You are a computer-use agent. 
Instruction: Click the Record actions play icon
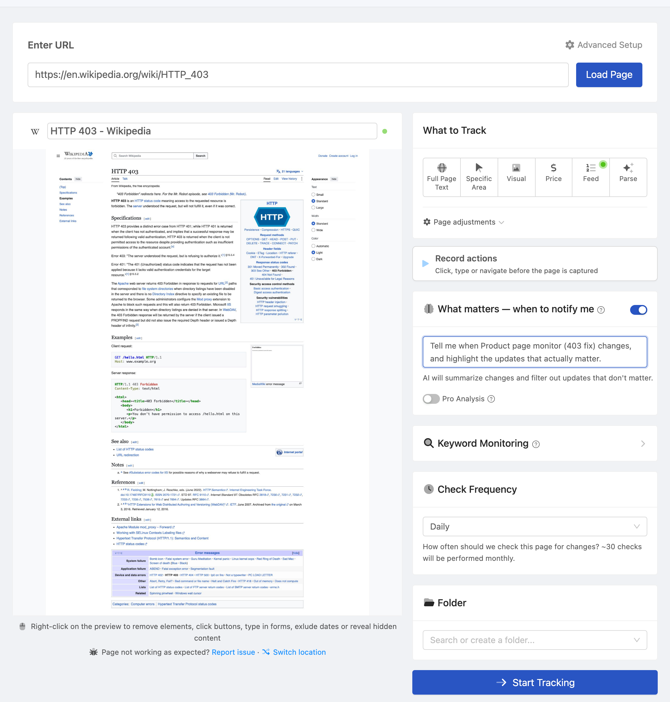point(425,264)
